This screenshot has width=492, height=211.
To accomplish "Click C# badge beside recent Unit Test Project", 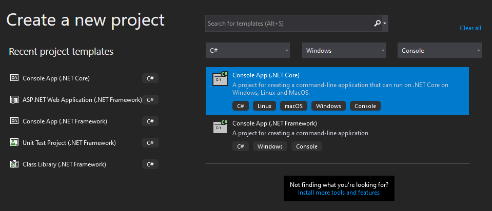I will pyautogui.click(x=150, y=143).
